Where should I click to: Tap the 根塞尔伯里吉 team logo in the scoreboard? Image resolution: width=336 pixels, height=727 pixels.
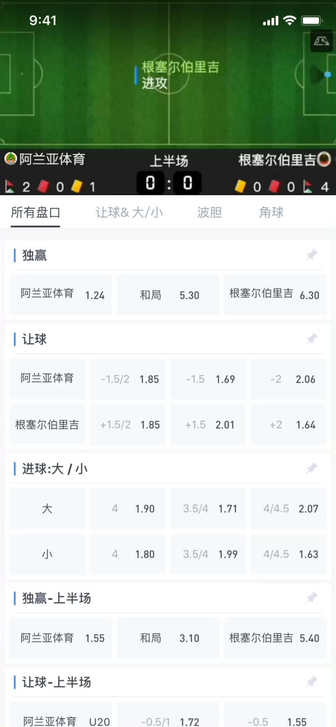324,159
